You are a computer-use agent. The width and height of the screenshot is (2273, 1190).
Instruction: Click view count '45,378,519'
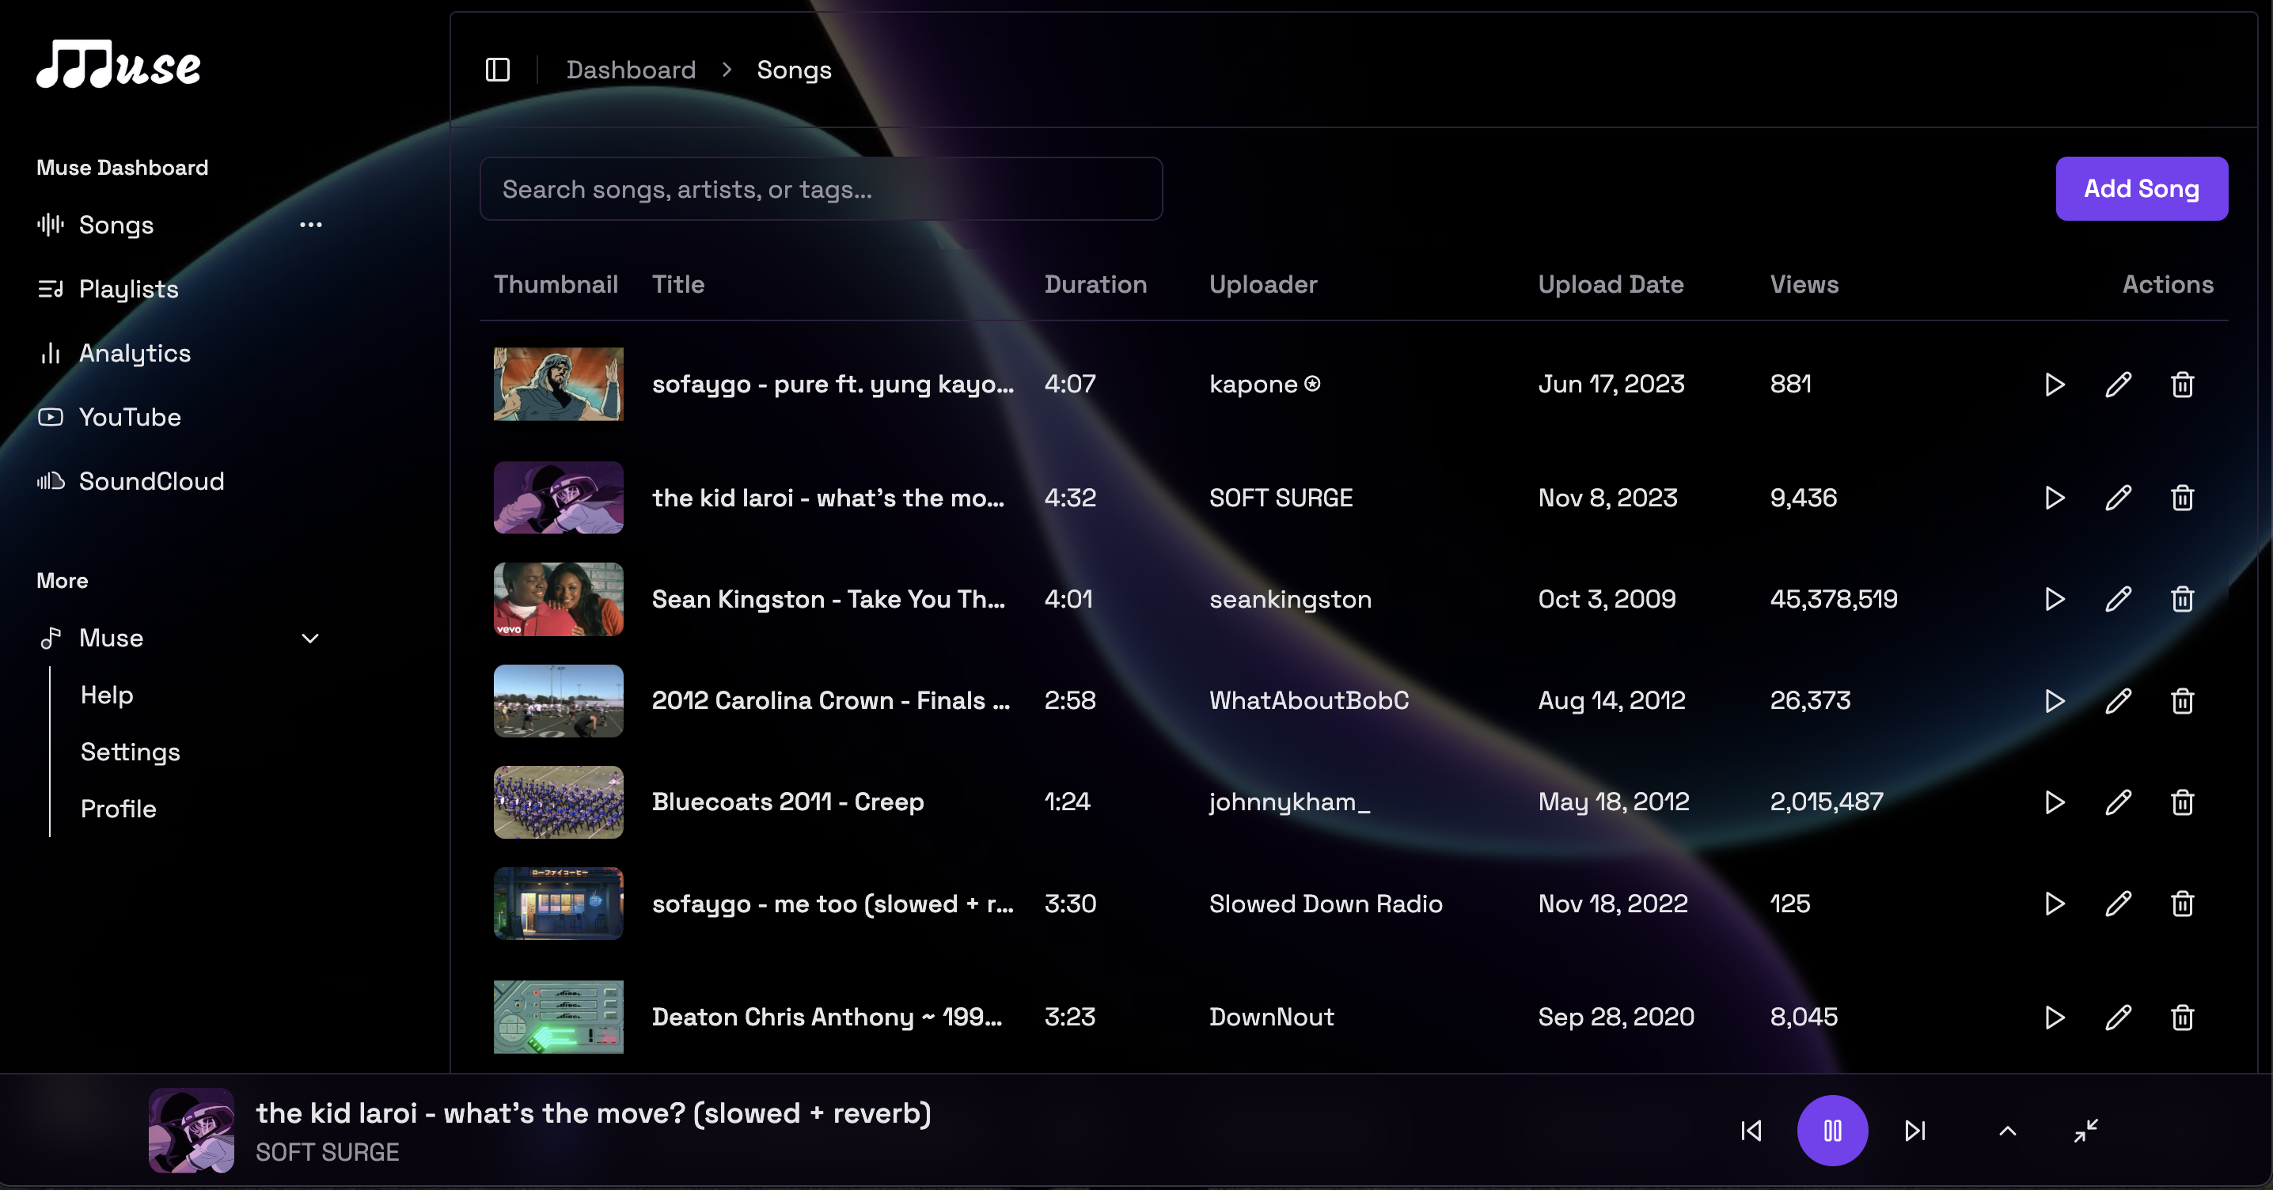point(1834,599)
